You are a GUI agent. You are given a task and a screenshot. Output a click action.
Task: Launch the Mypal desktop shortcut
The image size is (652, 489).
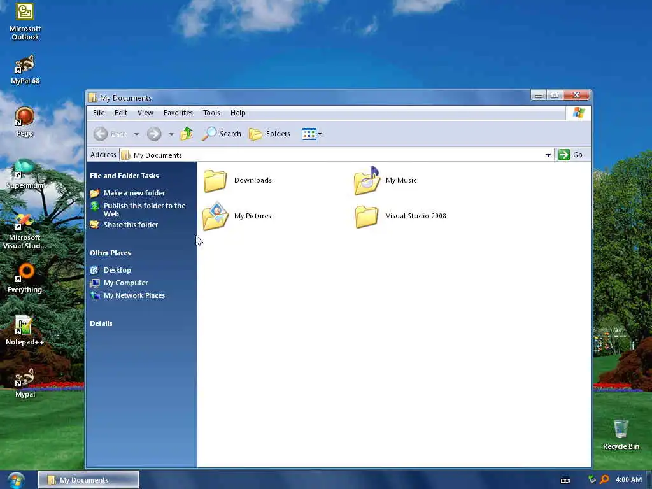(x=25, y=383)
